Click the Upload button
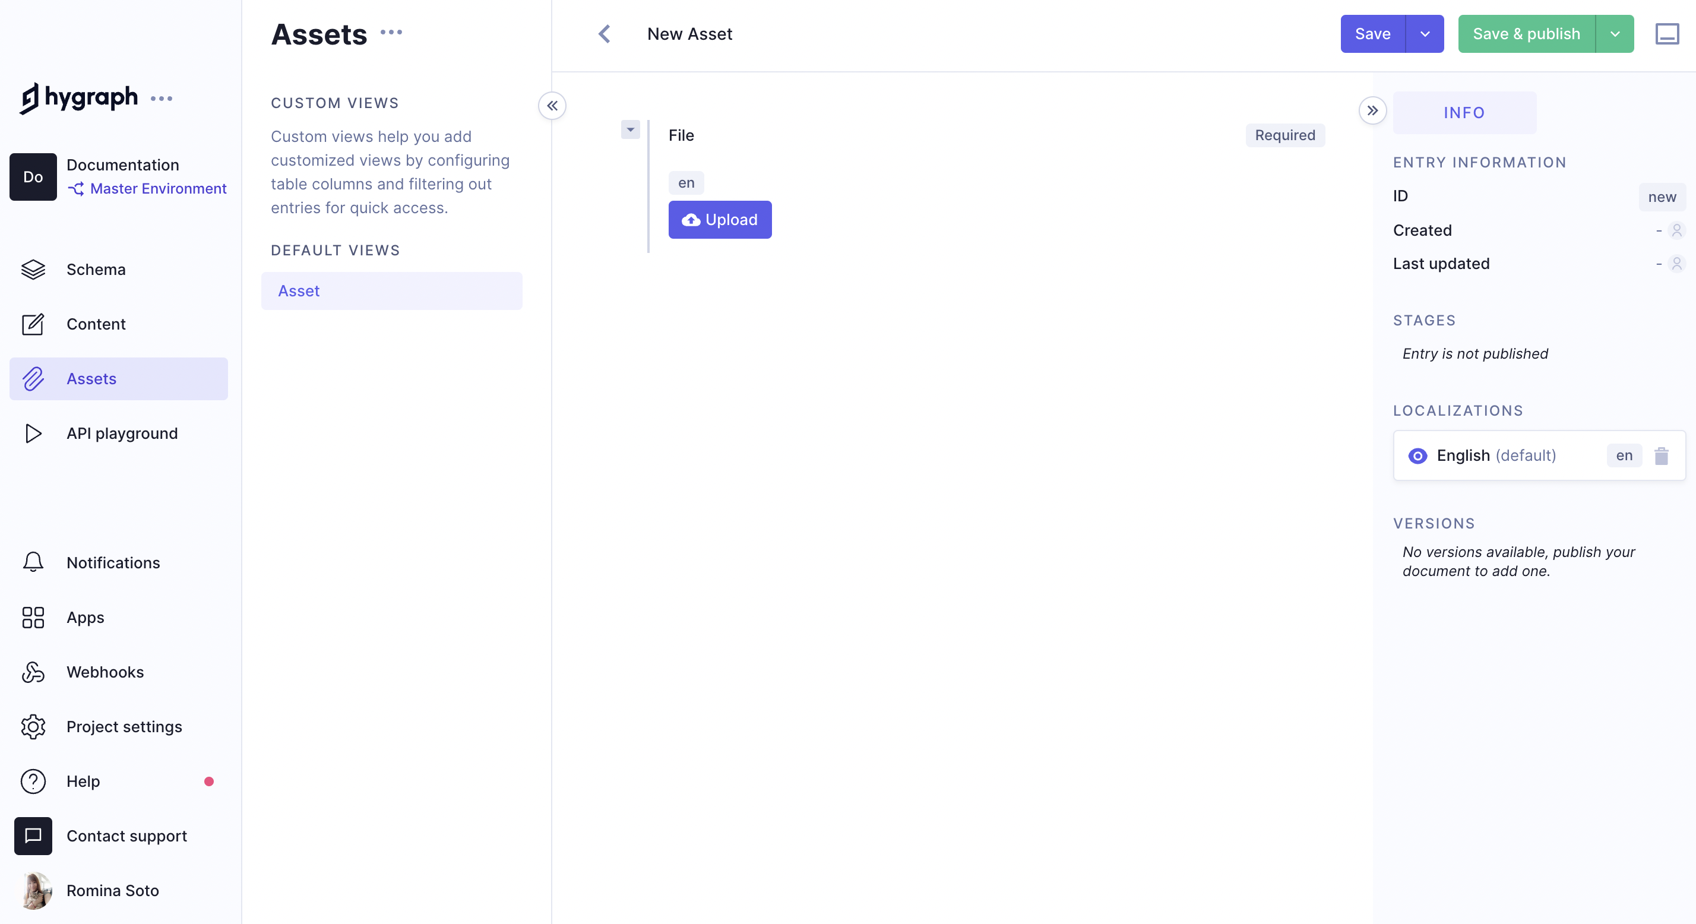Viewport: 1696px width, 924px height. [720, 220]
